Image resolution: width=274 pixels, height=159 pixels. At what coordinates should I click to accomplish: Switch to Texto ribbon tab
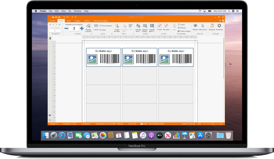pyautogui.click(x=69, y=21)
